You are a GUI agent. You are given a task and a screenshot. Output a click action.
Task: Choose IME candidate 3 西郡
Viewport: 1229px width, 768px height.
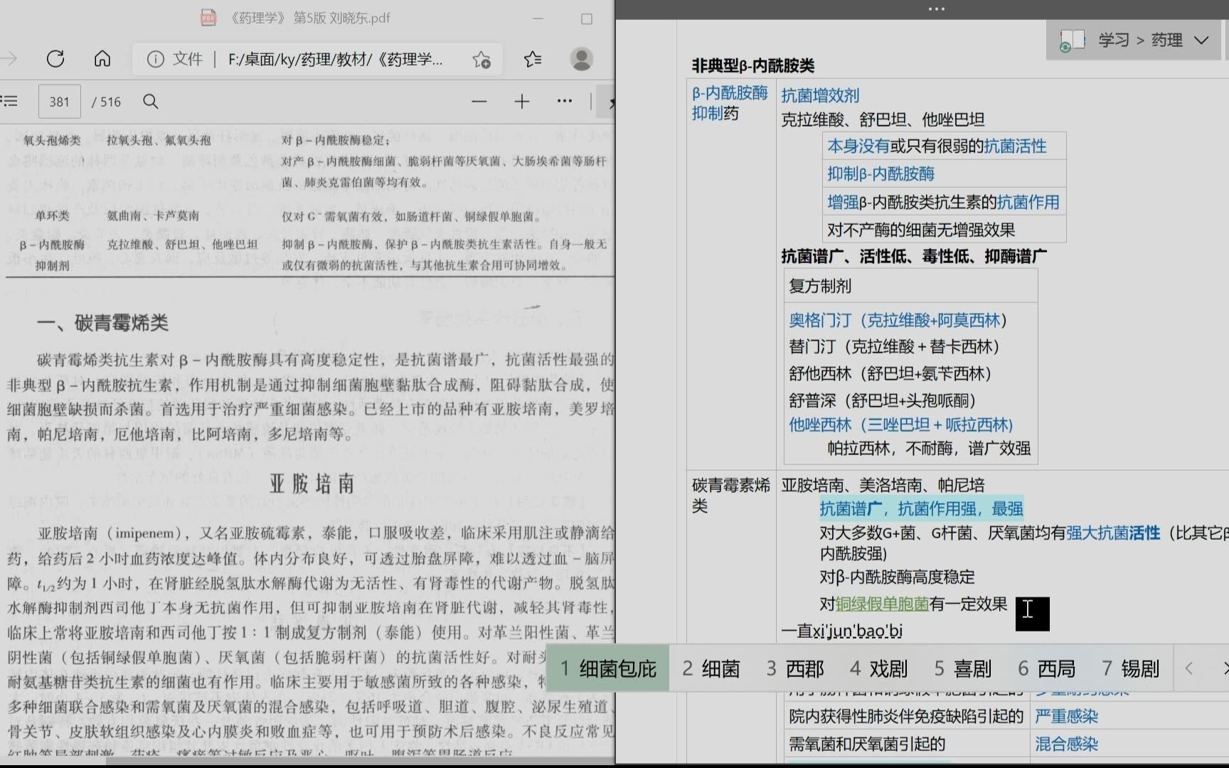pos(795,668)
